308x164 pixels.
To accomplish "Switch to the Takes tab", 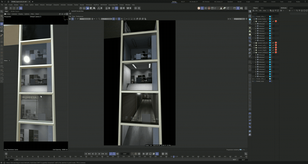I will tap(262, 8).
